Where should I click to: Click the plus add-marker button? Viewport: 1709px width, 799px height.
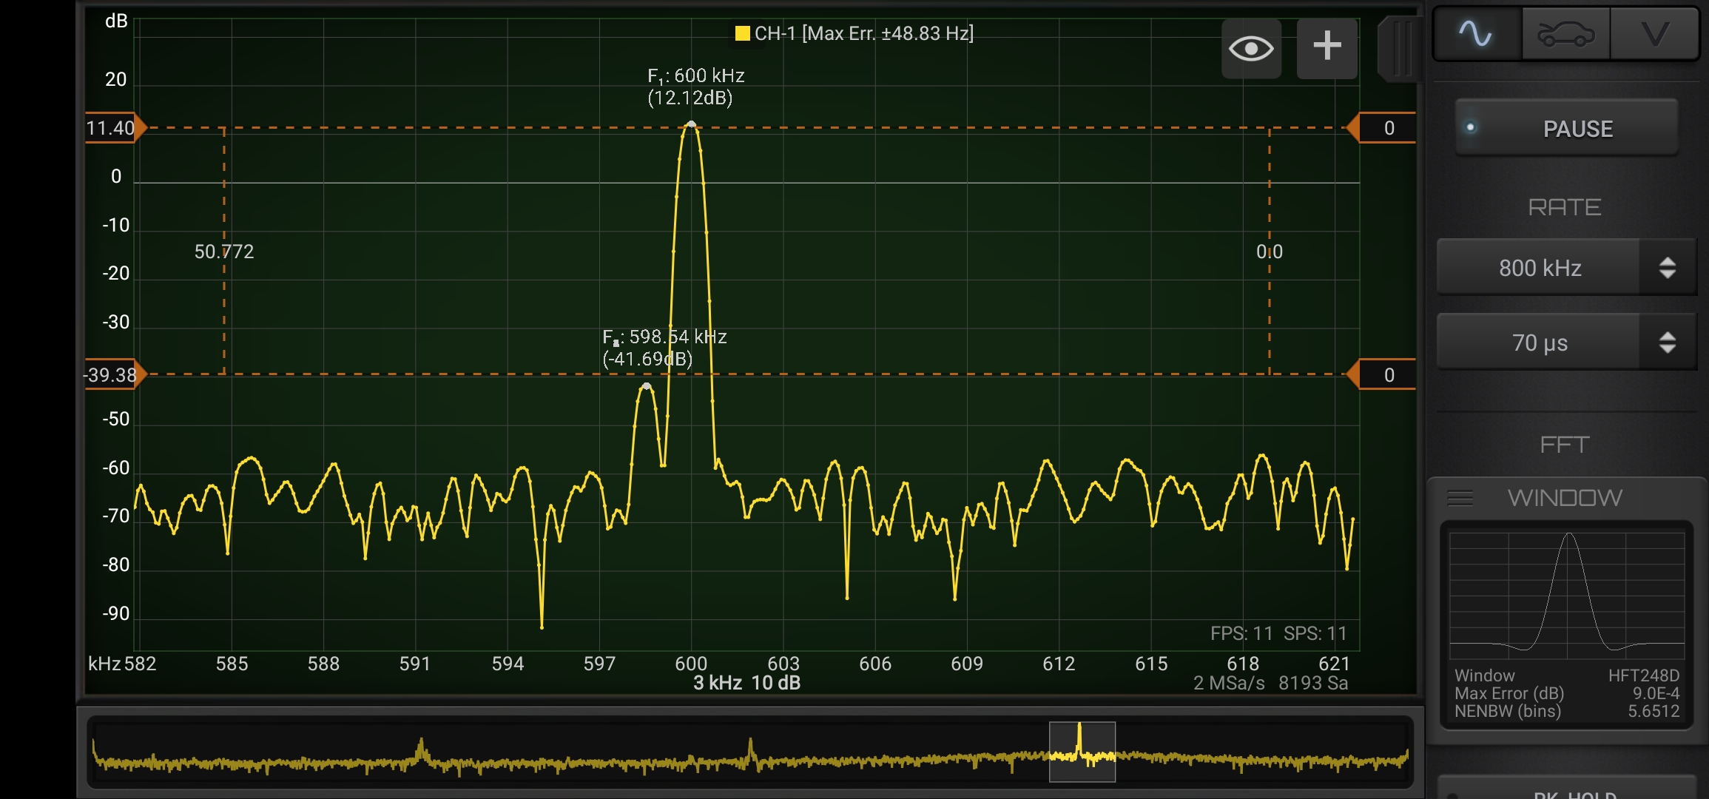(x=1327, y=49)
